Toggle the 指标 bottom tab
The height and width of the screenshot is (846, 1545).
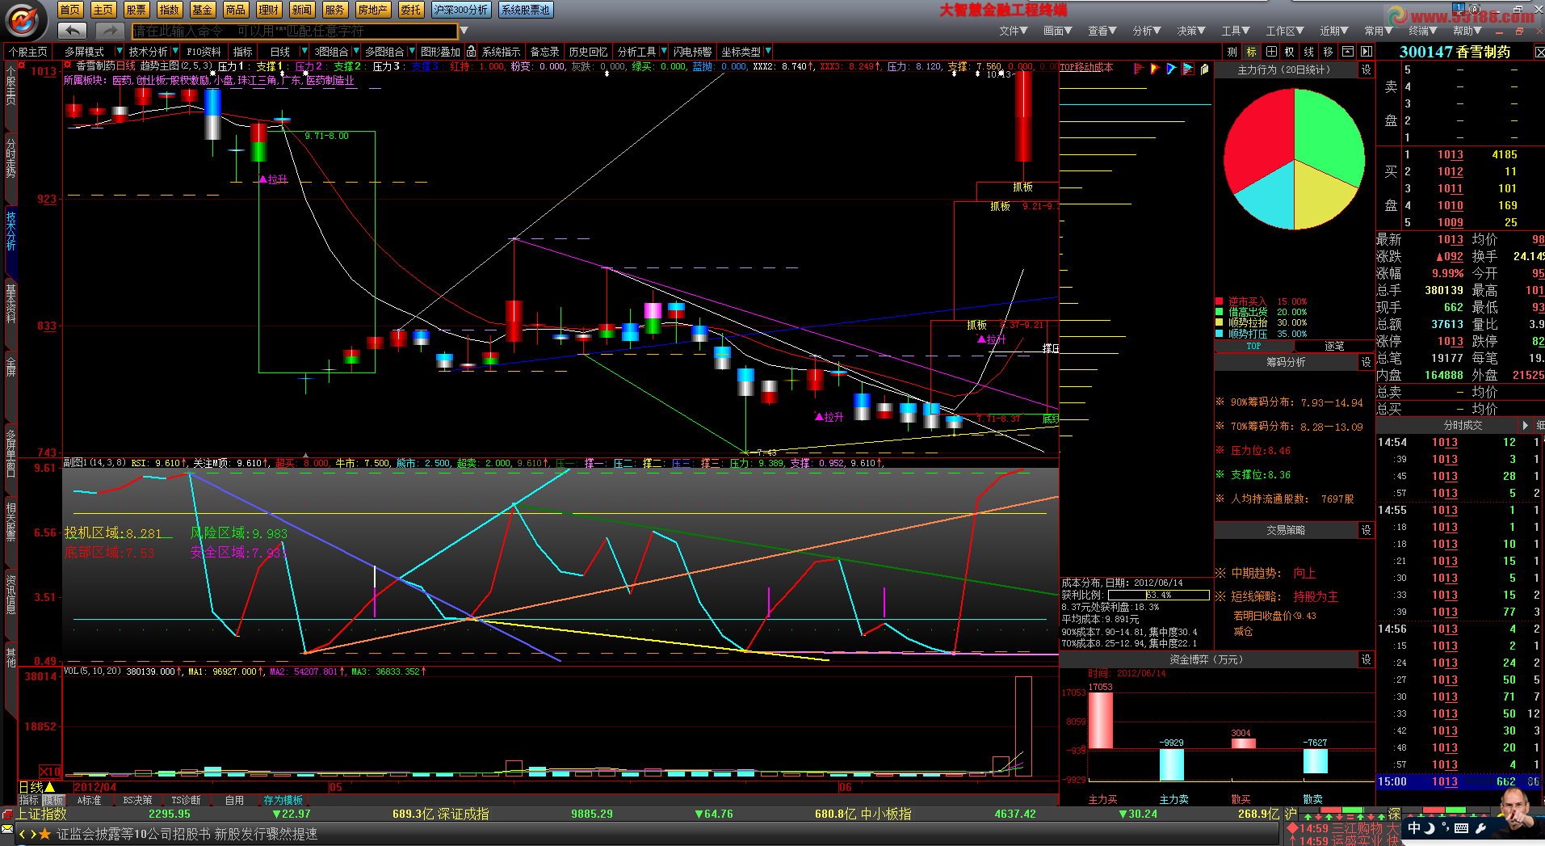coord(29,800)
